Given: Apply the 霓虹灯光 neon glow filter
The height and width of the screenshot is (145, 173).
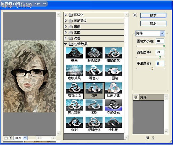Looking at the screenshot, I should (x=113, y=105).
